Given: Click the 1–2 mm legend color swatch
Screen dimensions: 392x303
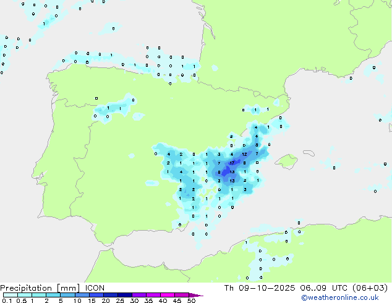Looking at the screenshot, I should pyautogui.click(x=39, y=295).
